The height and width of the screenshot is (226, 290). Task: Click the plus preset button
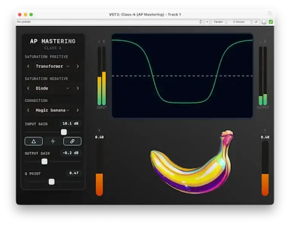(x=207, y=22)
